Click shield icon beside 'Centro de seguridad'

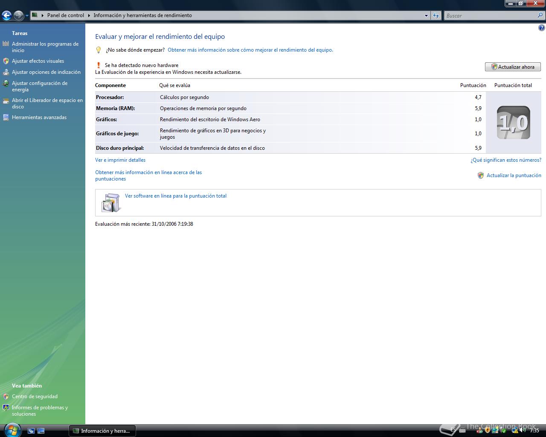(x=6, y=396)
